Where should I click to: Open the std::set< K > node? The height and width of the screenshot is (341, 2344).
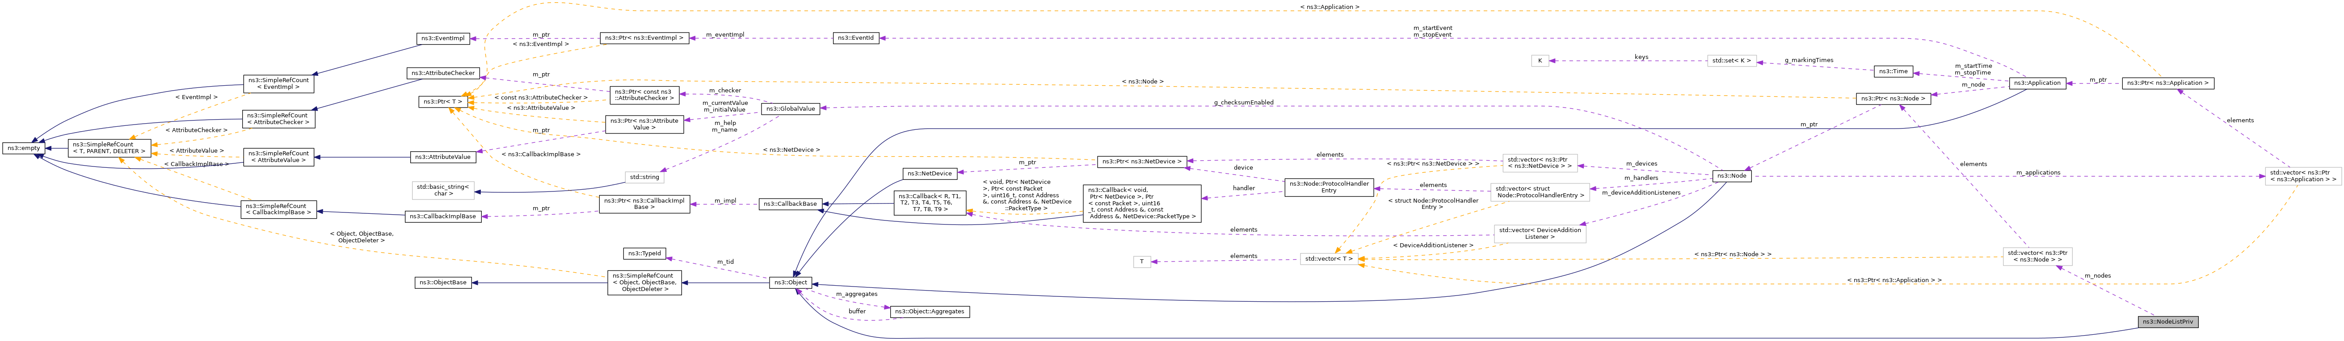point(1732,61)
